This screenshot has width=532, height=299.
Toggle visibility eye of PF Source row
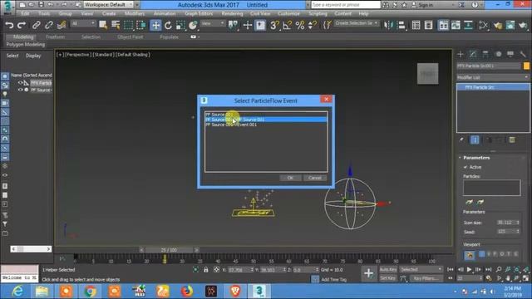(20, 90)
